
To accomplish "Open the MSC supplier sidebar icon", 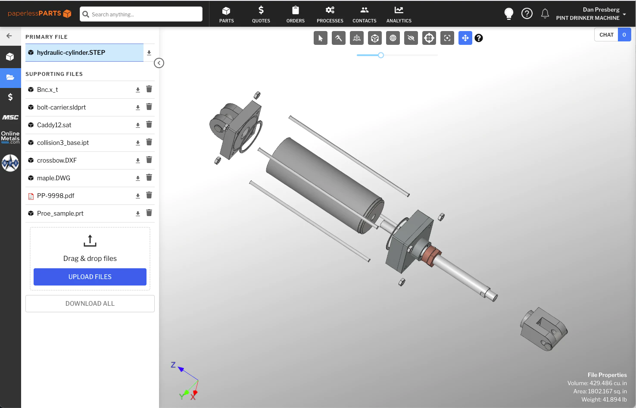I will pyautogui.click(x=10, y=117).
